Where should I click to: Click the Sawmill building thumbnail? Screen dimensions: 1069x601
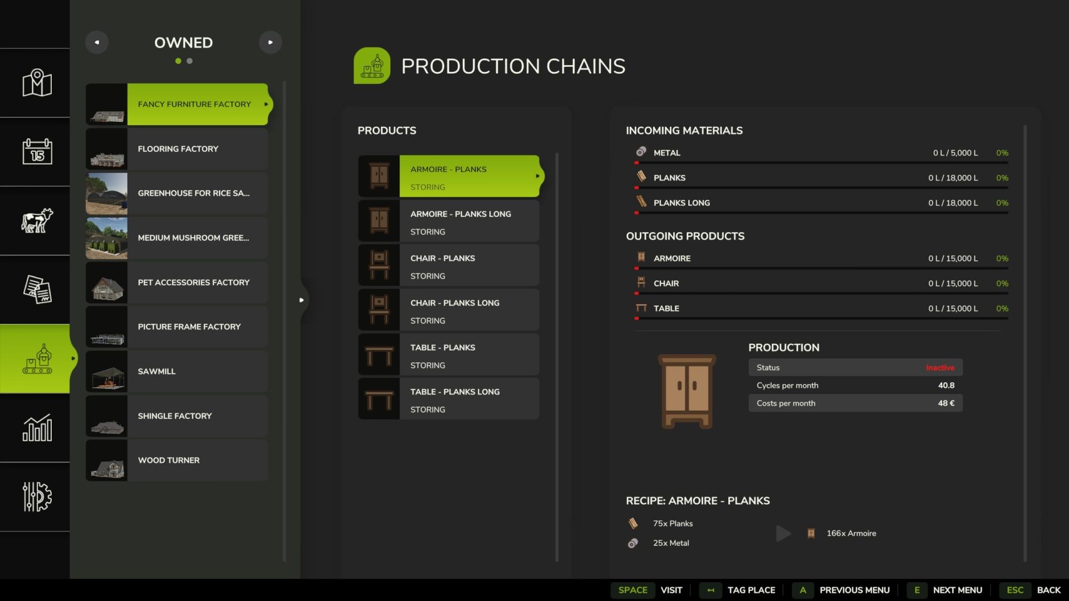[x=106, y=371]
